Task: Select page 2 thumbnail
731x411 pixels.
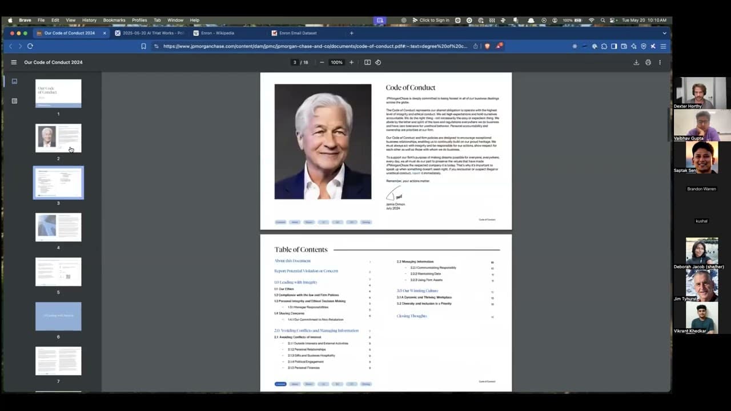Action: pos(58,138)
